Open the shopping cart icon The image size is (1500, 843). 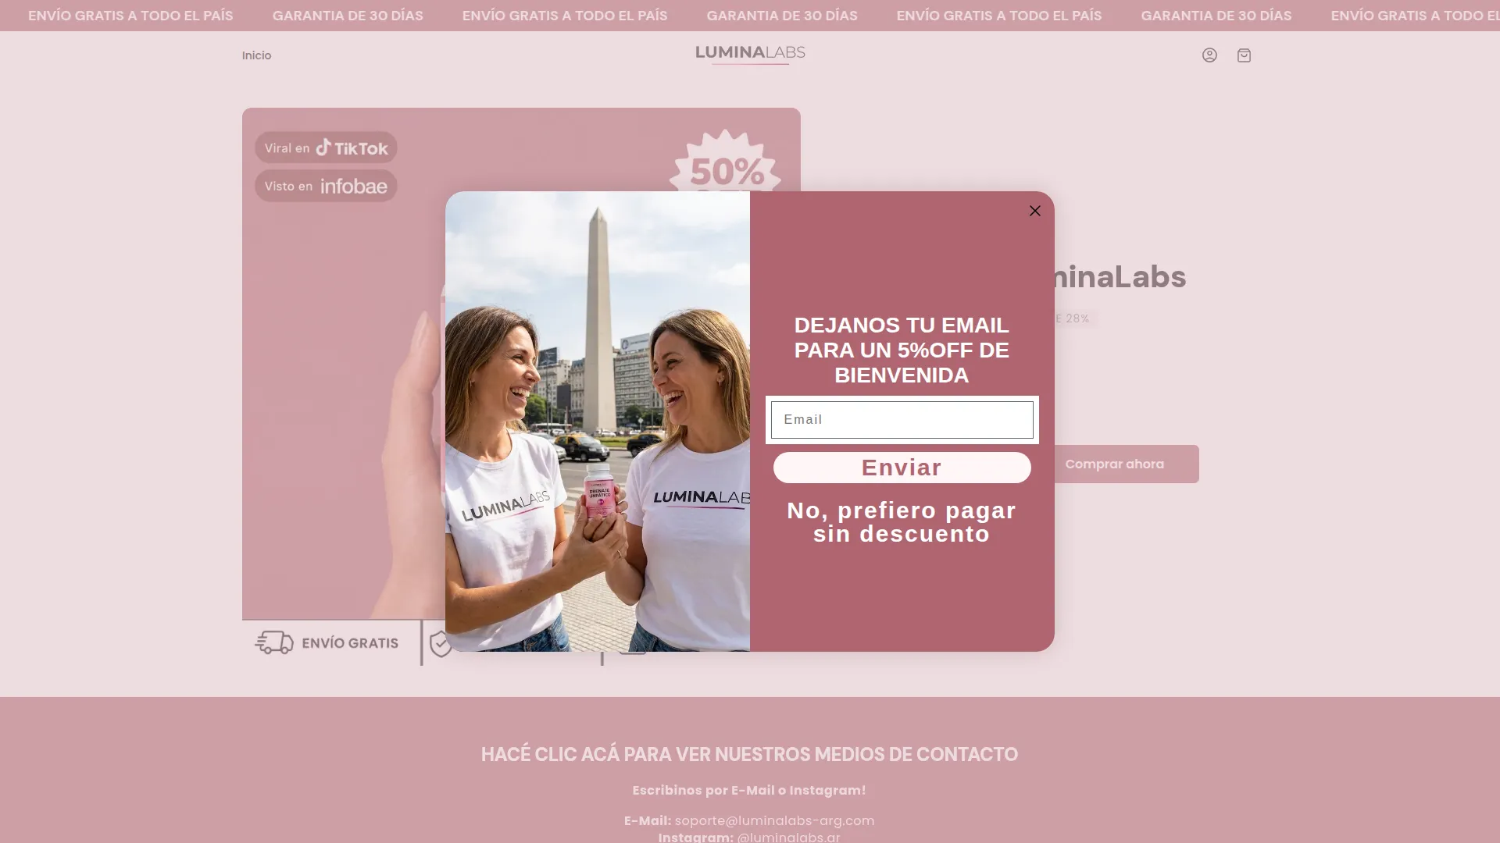(x=1244, y=55)
